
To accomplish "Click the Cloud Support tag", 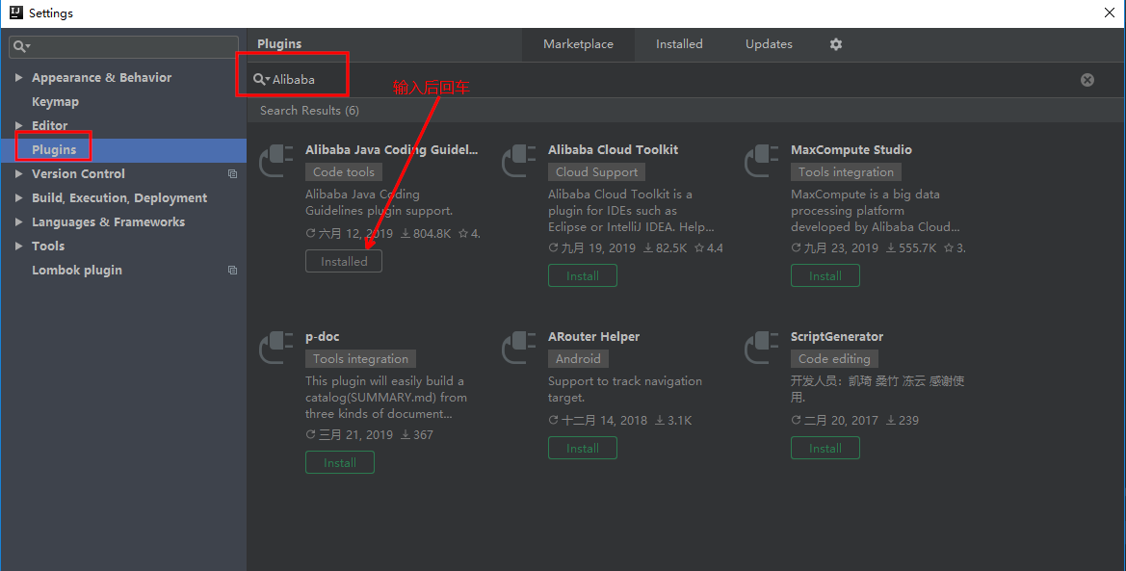I will [597, 172].
